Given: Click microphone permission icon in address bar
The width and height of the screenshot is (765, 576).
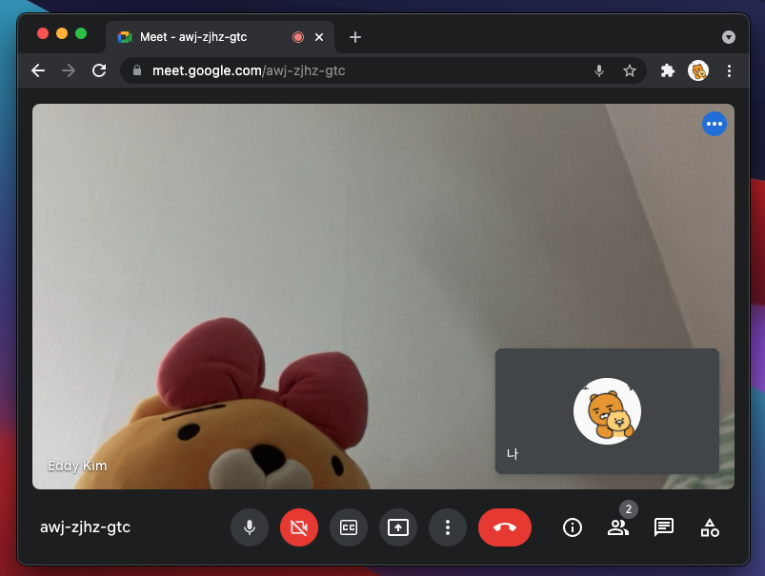Looking at the screenshot, I should coord(599,70).
